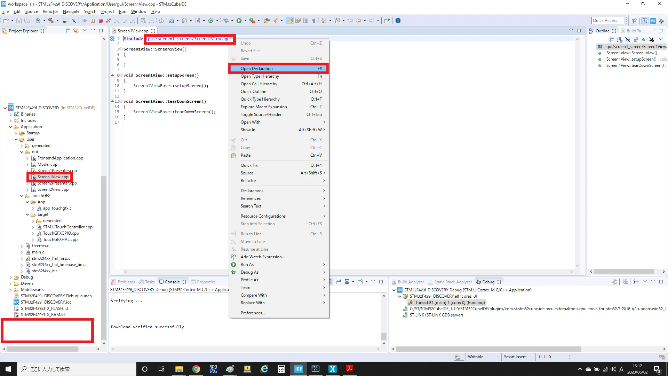This screenshot has height=376, width=668.
Task: Collapse the TouchGFX folder node
Action: (x=22, y=196)
